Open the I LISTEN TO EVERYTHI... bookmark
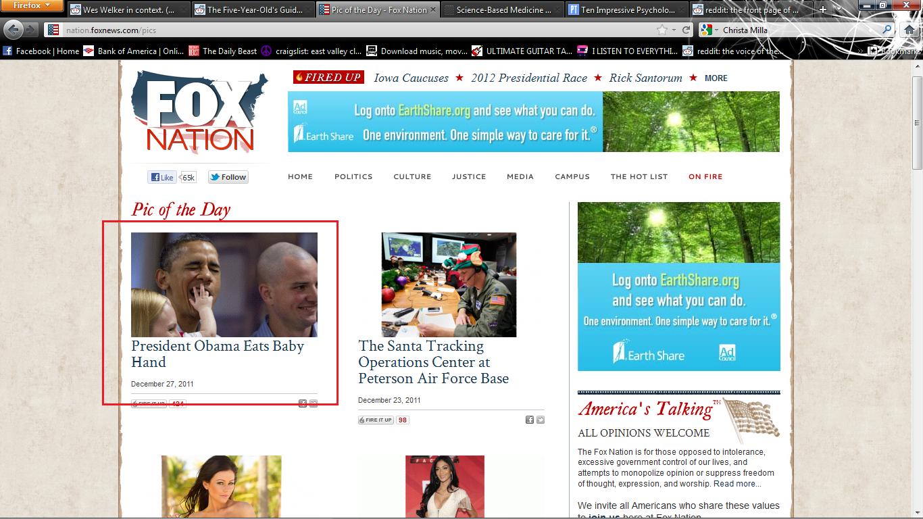 coord(627,51)
